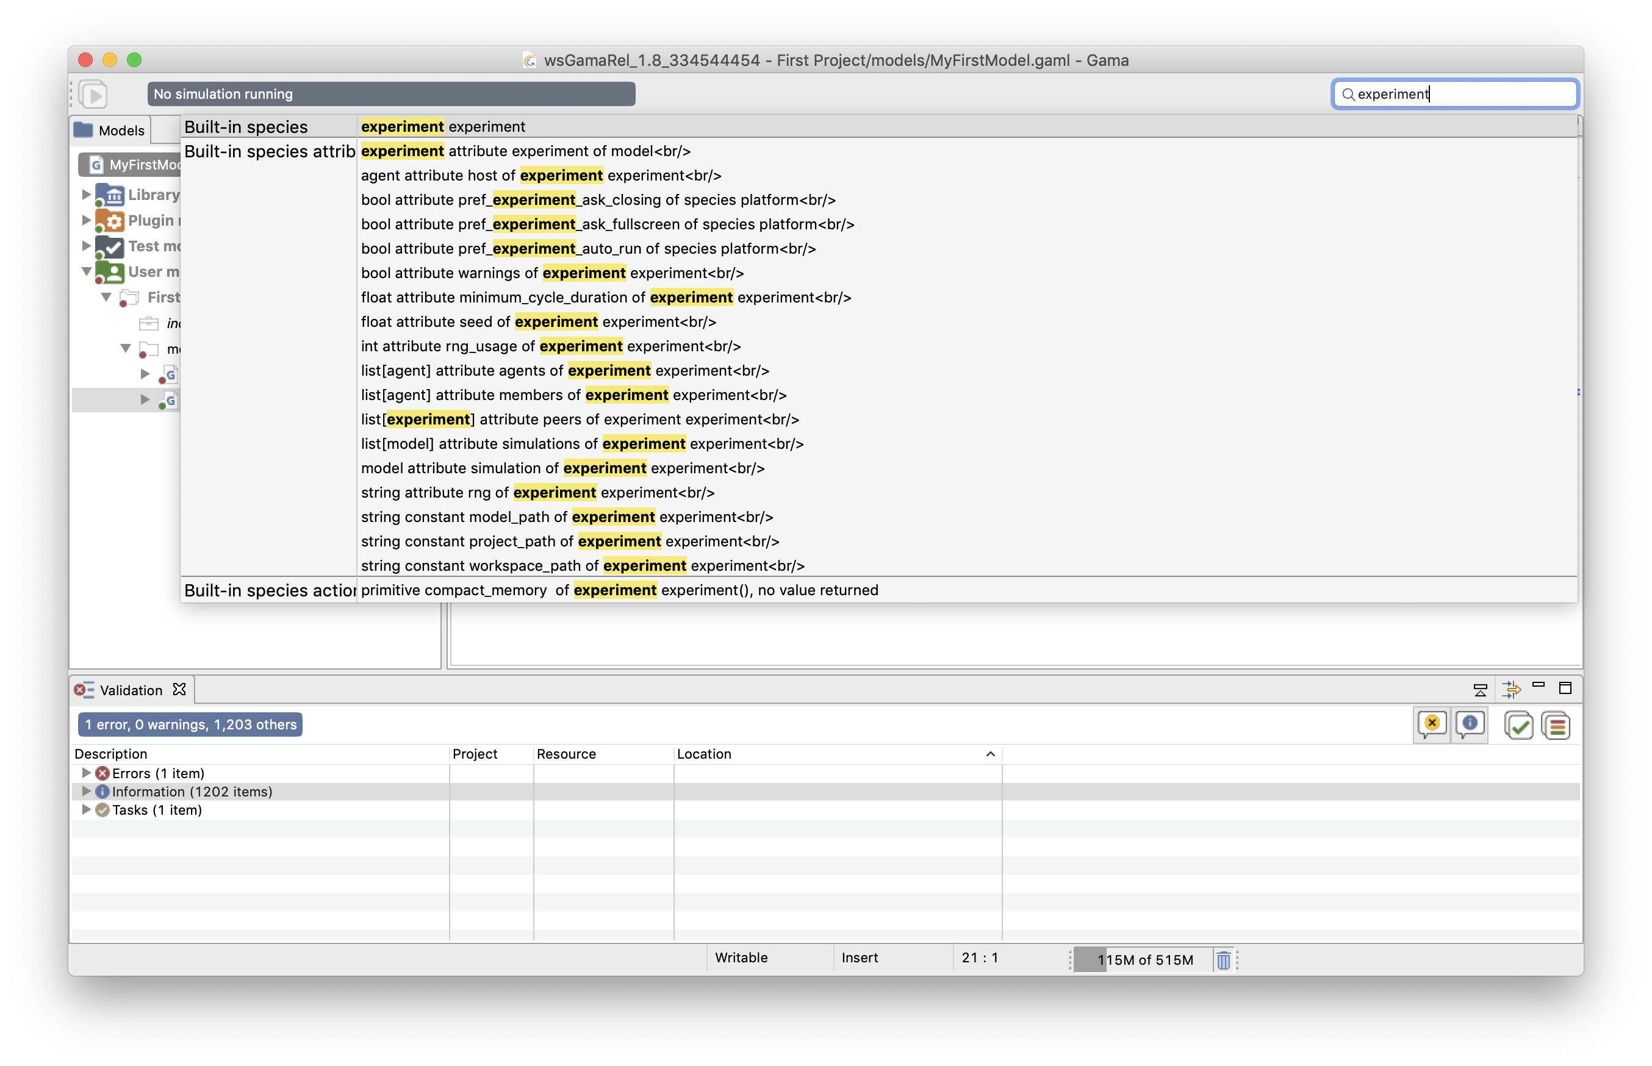
Task: Click the colored-lines list icon in Validation
Action: point(1556,726)
